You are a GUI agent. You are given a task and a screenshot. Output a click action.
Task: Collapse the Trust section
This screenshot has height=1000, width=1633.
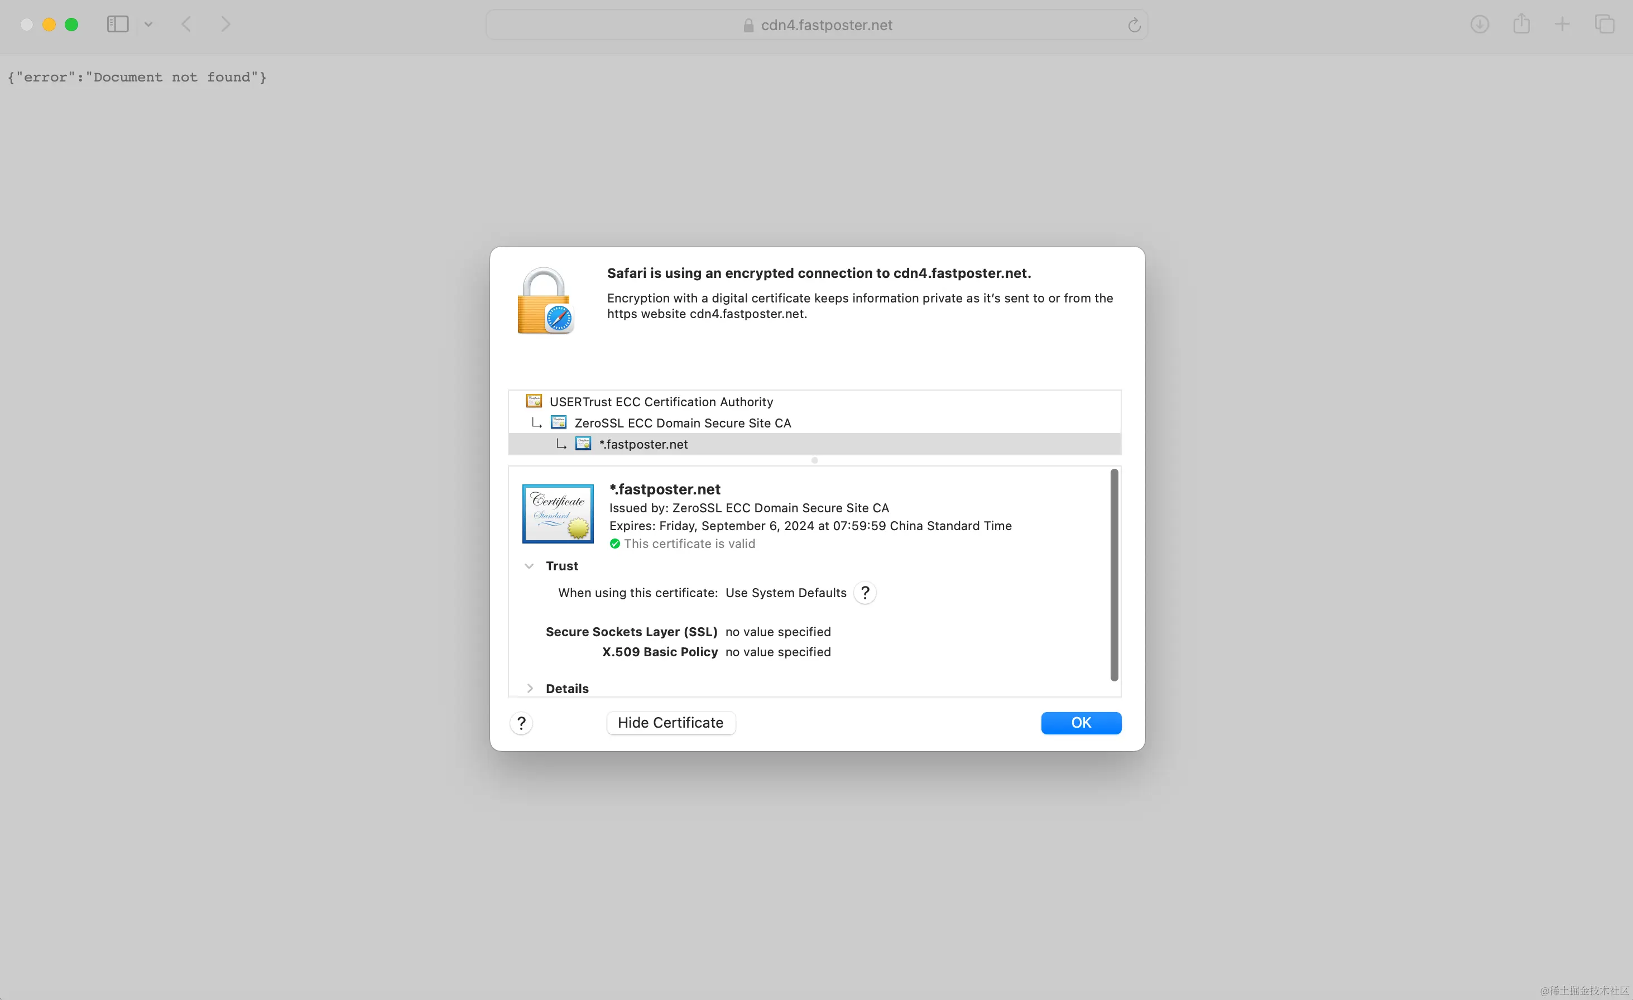[x=529, y=566]
